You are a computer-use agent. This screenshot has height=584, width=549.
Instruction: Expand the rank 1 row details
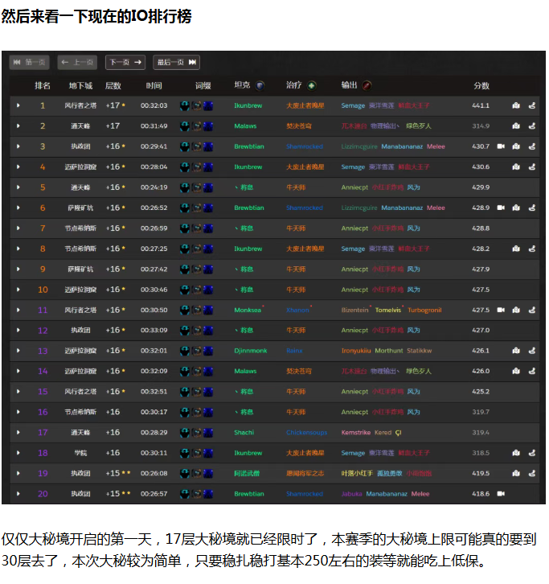[x=18, y=105]
